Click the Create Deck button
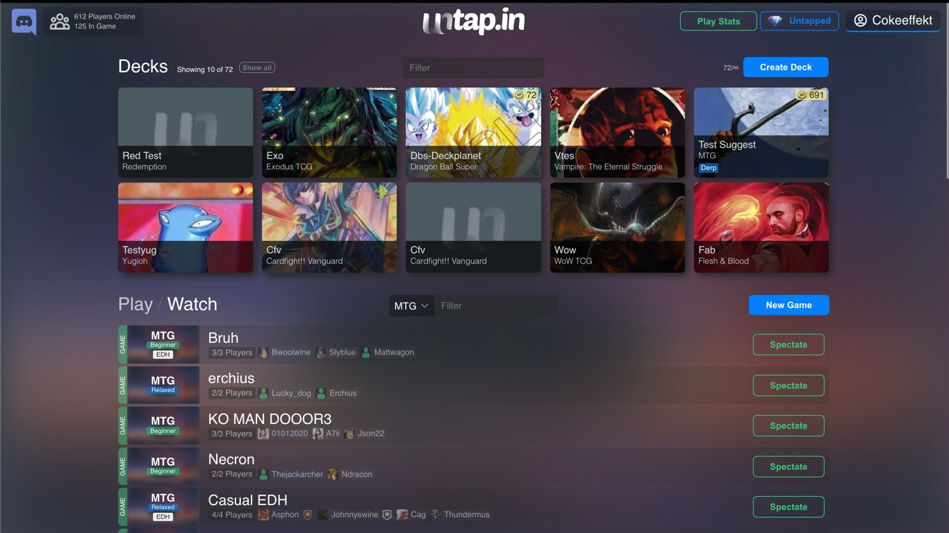Image resolution: width=949 pixels, height=533 pixels. point(786,67)
